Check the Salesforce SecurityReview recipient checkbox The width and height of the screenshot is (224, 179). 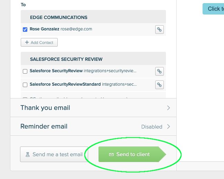pos(25,71)
